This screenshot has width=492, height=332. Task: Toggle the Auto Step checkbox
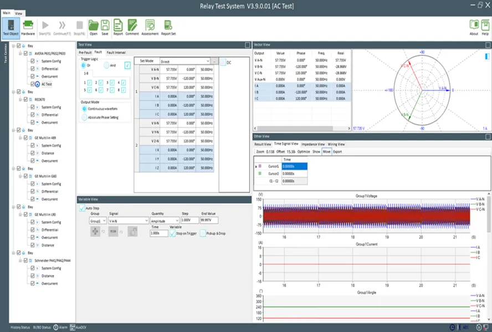click(x=83, y=208)
